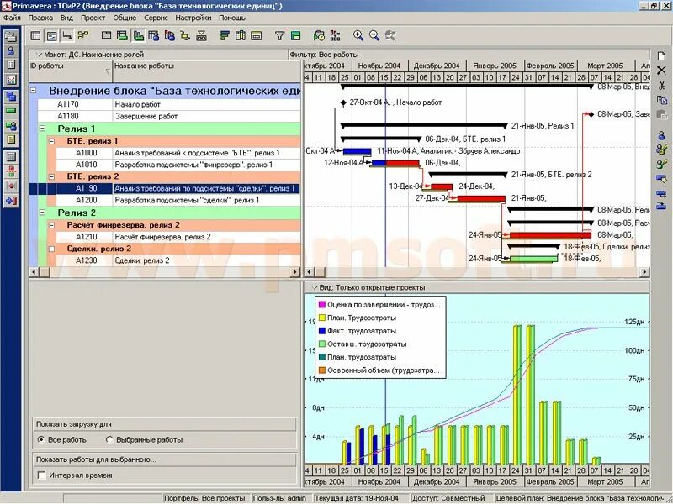Collapse the 'БТЕ. релиз 2' group
This screenshot has height=504, width=673.
coord(52,176)
